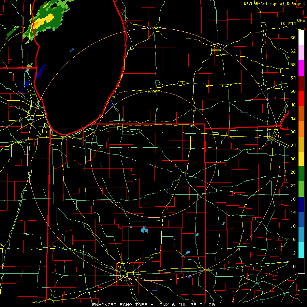Click the "54" legend value
307x307 pixels.
coord(293,78)
